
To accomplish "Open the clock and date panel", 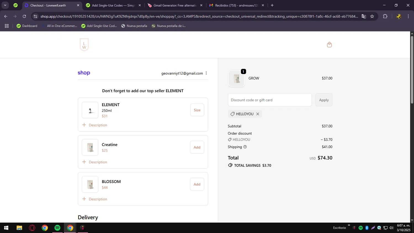I will coord(404,228).
